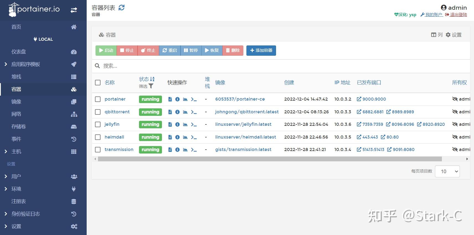
Task: View stats chart for jellyfin
Action: point(185,124)
